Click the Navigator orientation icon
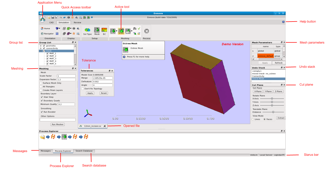This screenshot has width=330, height=181. pyautogui.click(x=42, y=34)
